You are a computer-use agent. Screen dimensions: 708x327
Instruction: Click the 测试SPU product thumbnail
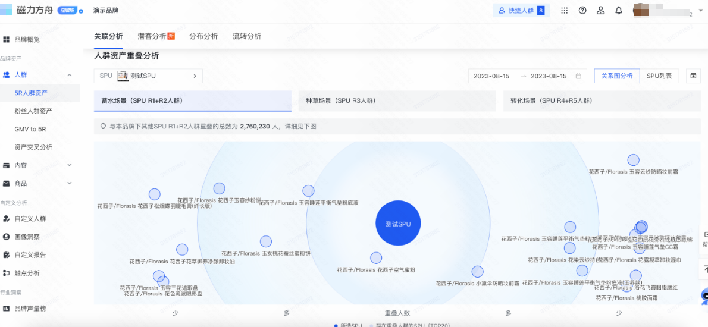pos(123,76)
